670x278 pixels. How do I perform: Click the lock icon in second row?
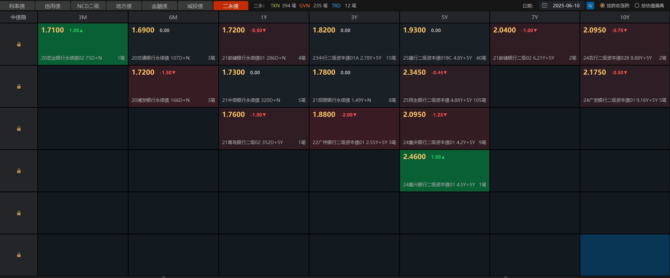19,87
